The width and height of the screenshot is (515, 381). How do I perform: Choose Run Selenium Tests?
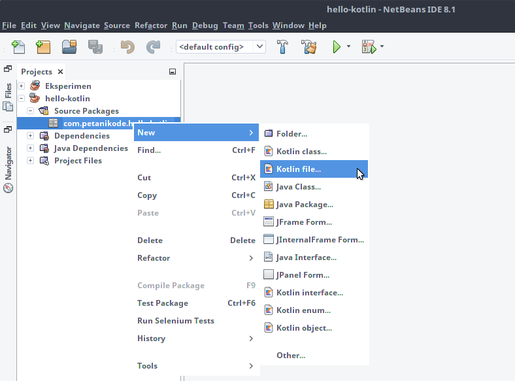click(x=197, y=321)
